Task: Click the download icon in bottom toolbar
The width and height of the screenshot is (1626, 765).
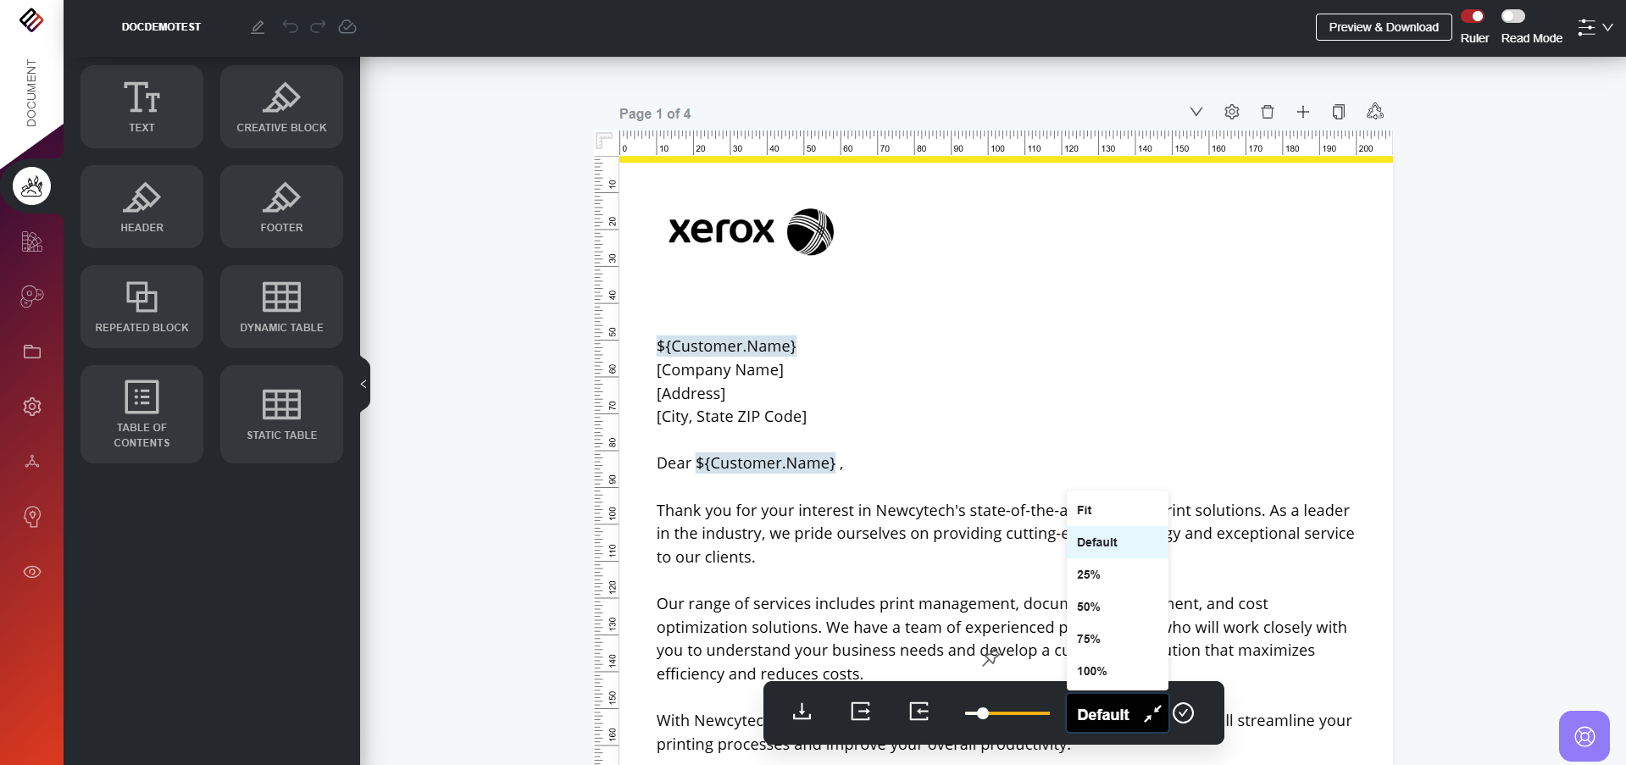Action: 802,712
